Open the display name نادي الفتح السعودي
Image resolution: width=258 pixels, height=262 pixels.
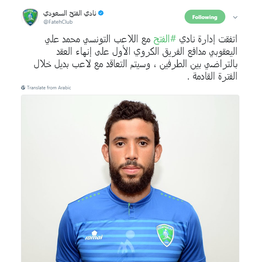70,13
